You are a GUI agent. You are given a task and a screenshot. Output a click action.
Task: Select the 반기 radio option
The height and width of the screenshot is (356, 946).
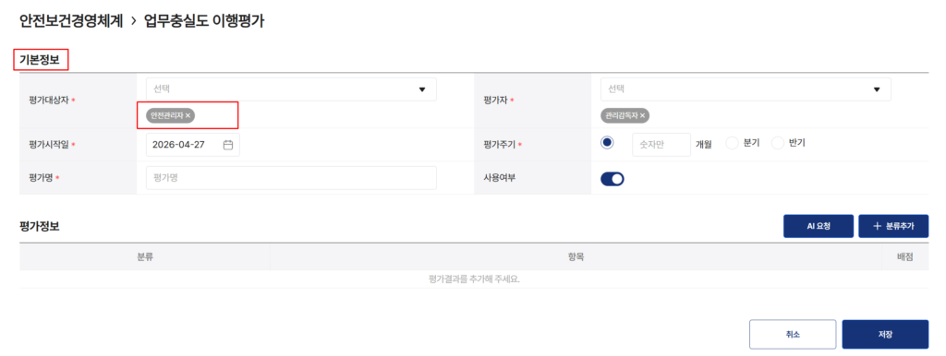778,143
